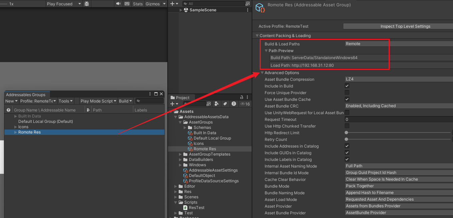This screenshot has height=218, width=453.
Task: Enable Use UnityWebRequest for Local Asset Bundles
Action: click(x=347, y=113)
